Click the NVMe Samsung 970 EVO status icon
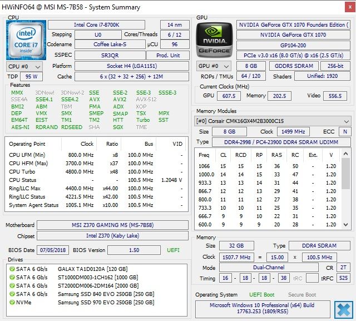 point(12,303)
